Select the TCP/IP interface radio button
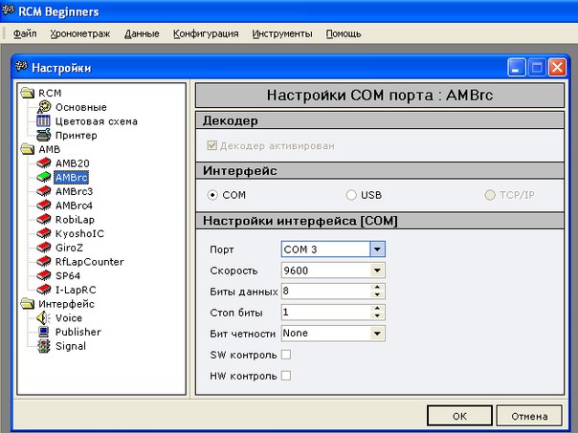 [x=490, y=195]
